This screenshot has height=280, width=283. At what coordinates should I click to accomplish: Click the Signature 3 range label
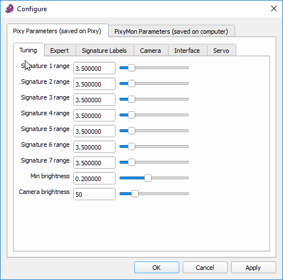pos(45,98)
